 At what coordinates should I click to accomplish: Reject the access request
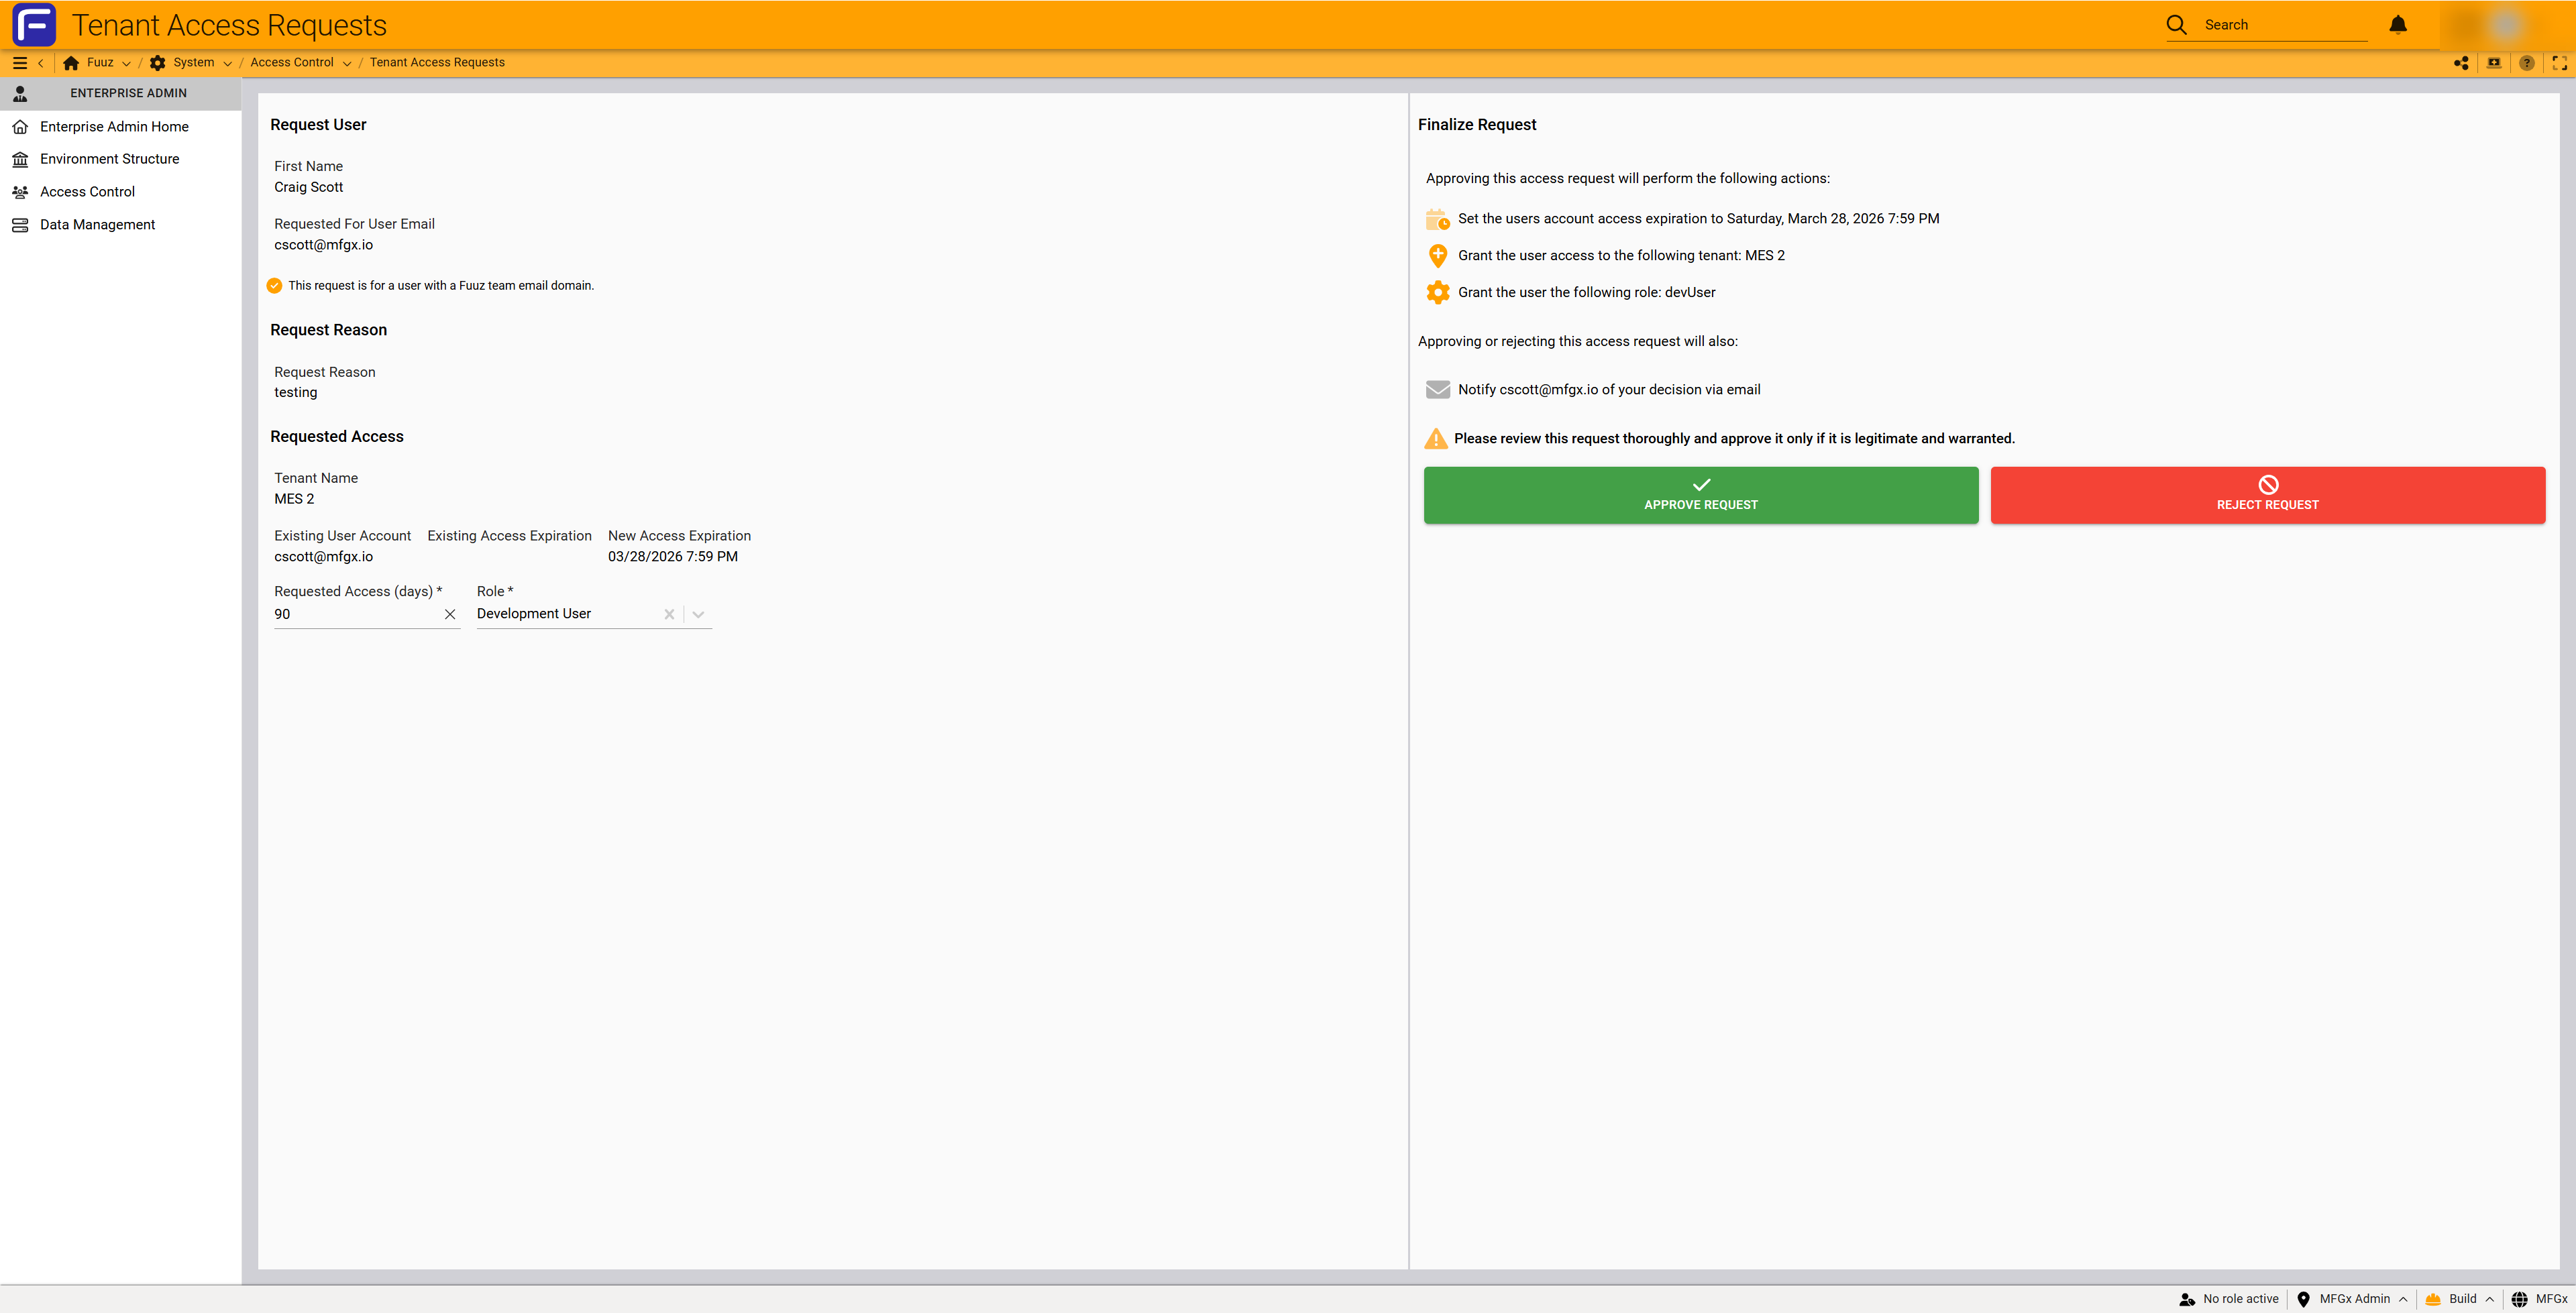pos(2267,495)
